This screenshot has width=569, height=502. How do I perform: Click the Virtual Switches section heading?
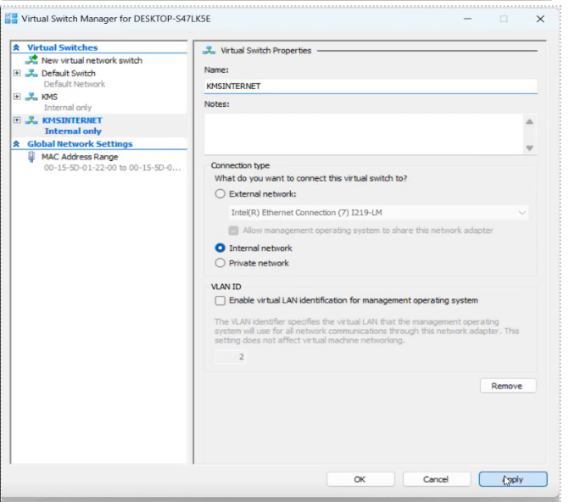[x=63, y=47]
